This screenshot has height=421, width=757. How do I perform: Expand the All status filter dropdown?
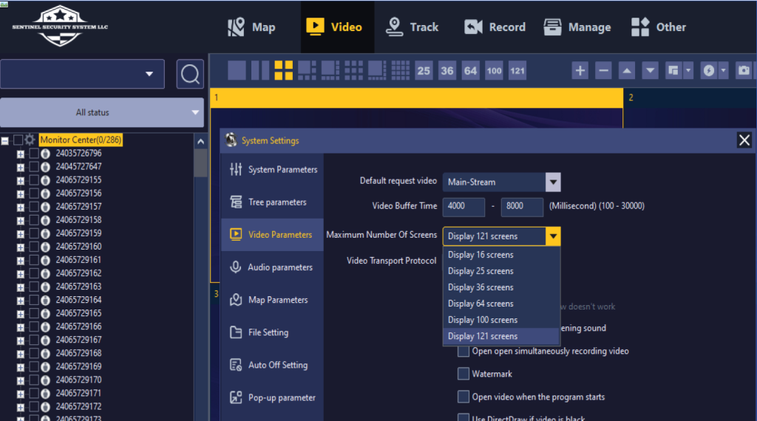click(102, 112)
